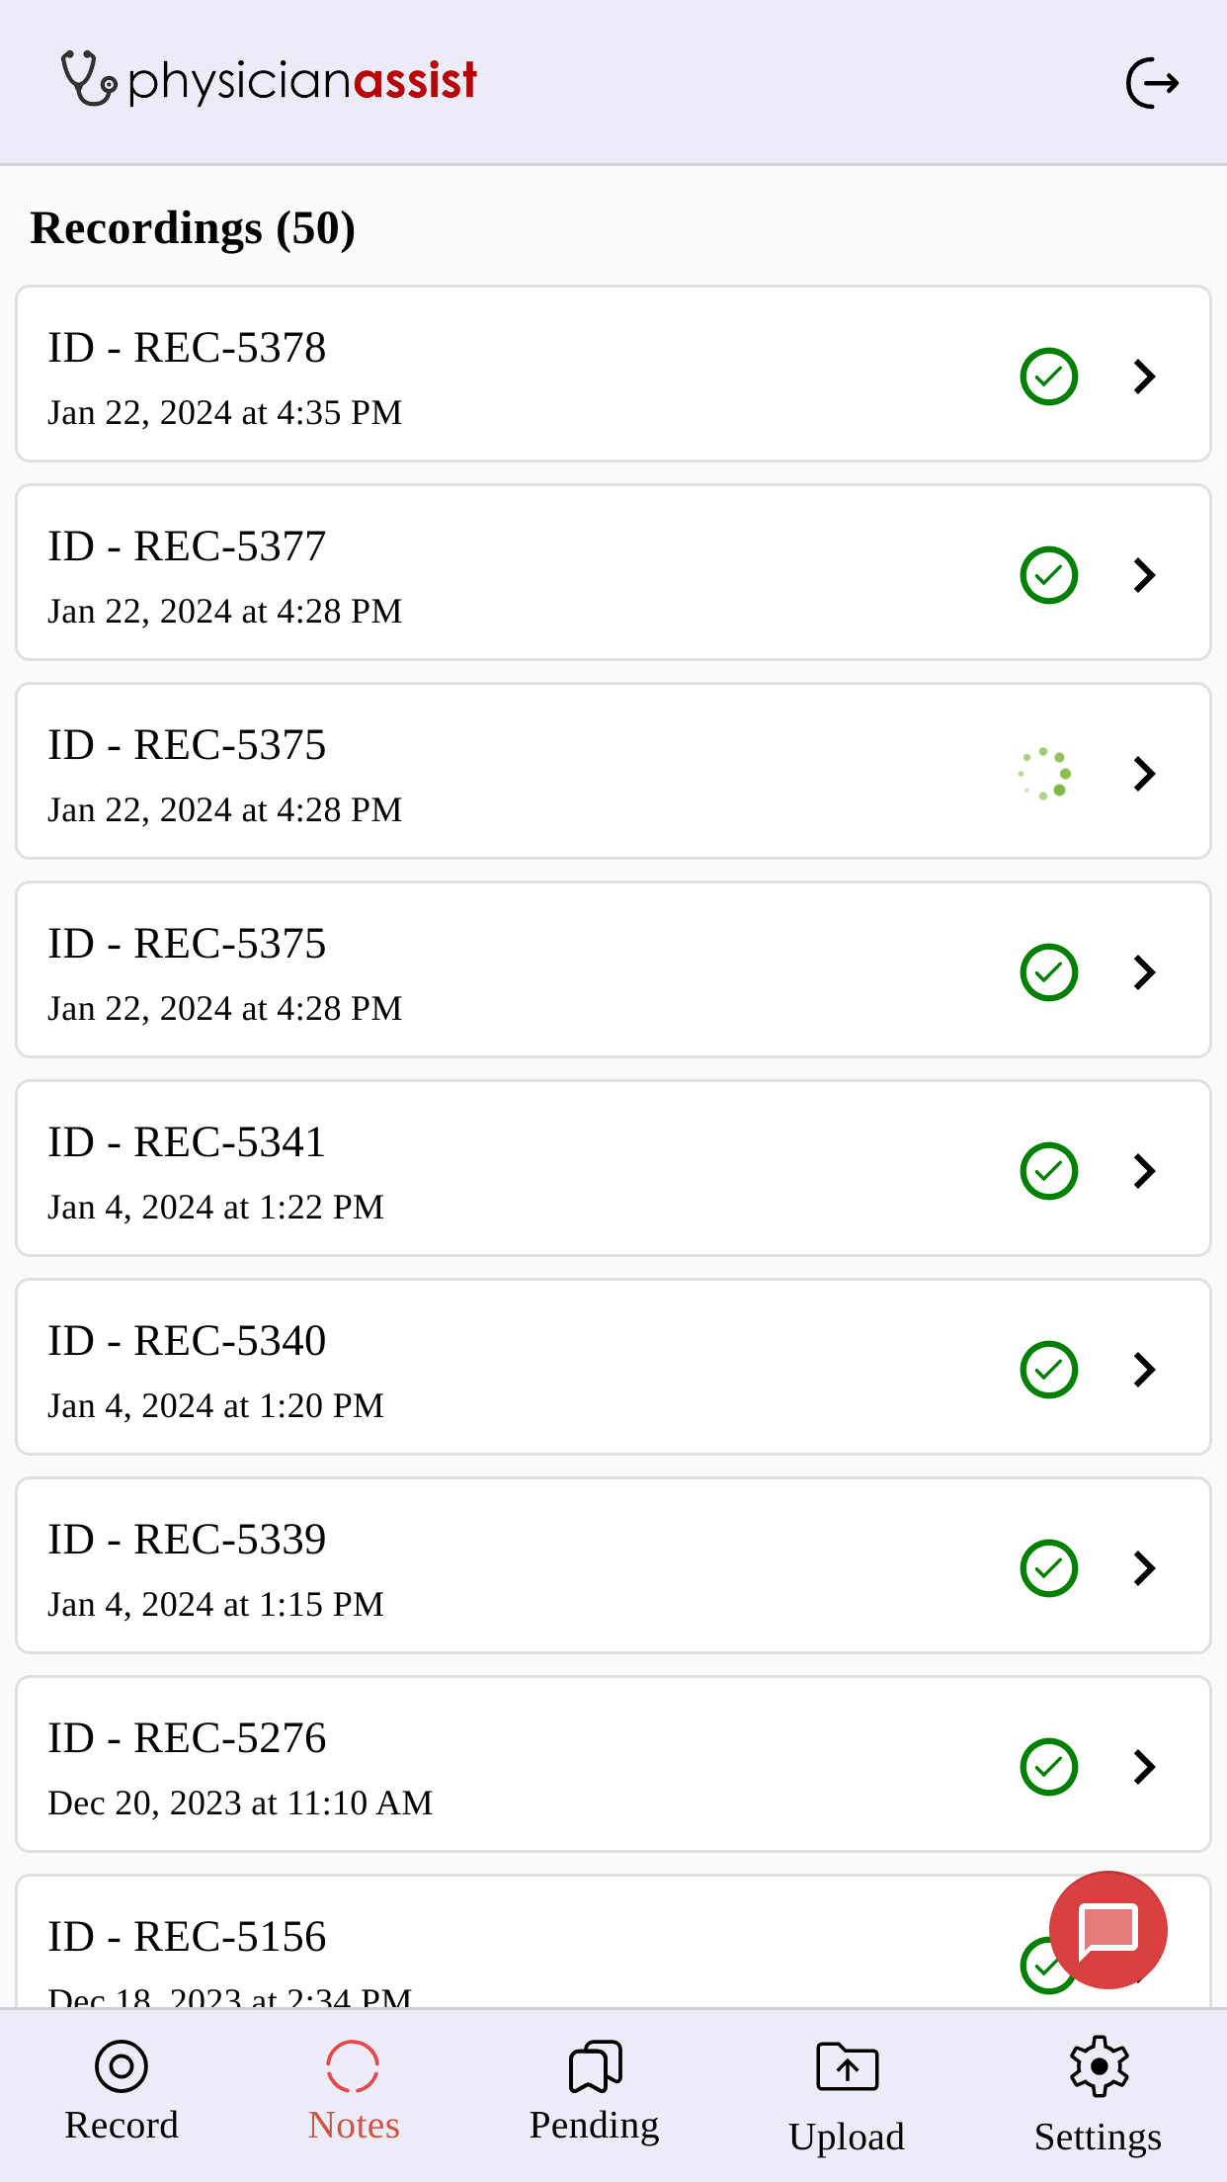Image resolution: width=1227 pixels, height=2182 pixels.
Task: Open REC-5276 chevron arrow
Action: [x=1144, y=1767]
